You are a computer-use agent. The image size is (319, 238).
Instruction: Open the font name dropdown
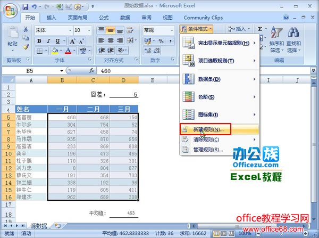[x=70, y=30]
